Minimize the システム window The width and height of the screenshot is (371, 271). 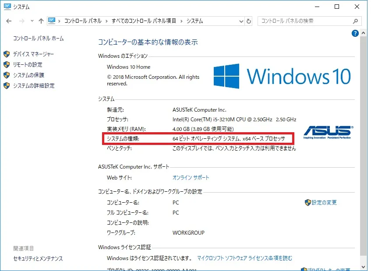coord(317,7)
